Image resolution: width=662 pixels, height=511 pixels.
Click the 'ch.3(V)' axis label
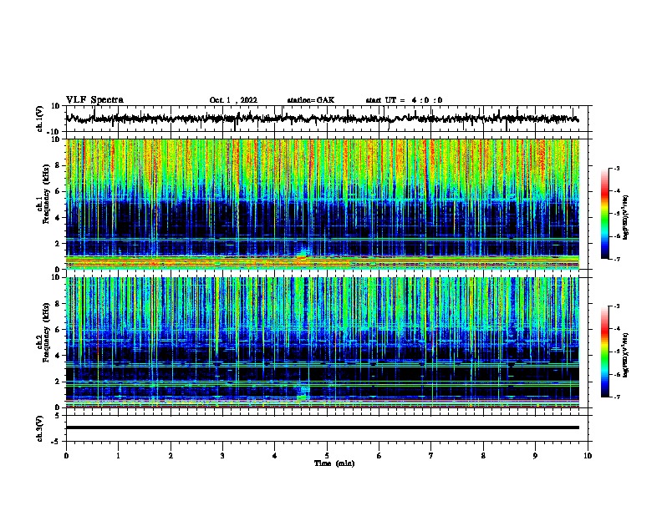click(x=40, y=428)
